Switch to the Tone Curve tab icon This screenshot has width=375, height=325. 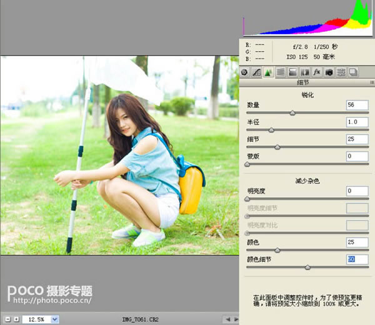click(x=257, y=72)
